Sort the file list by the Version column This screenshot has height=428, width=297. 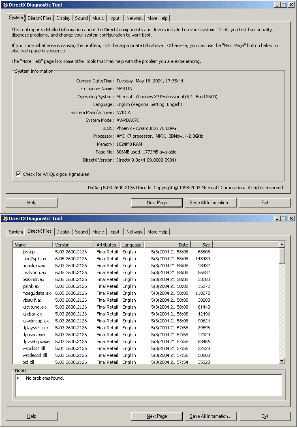point(73,245)
